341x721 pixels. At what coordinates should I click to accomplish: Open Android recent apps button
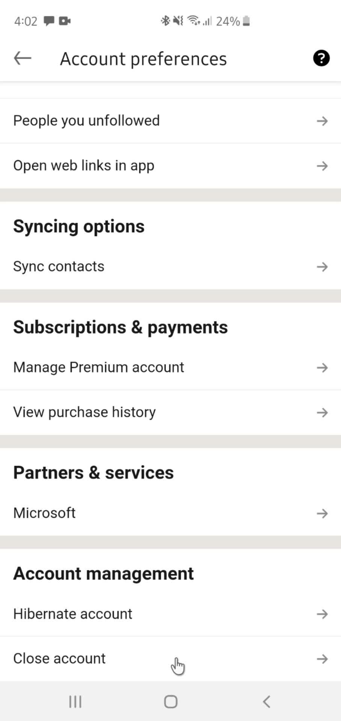coord(75,701)
